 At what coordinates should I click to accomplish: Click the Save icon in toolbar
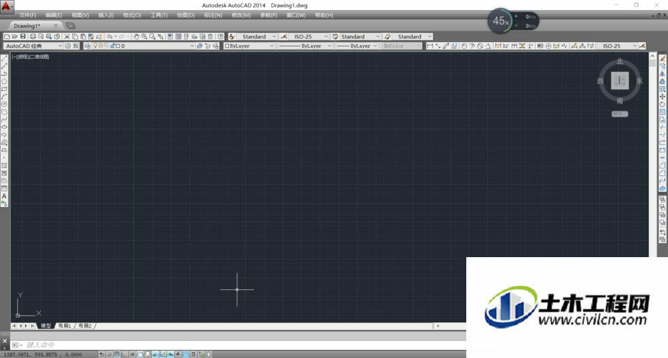point(23,37)
